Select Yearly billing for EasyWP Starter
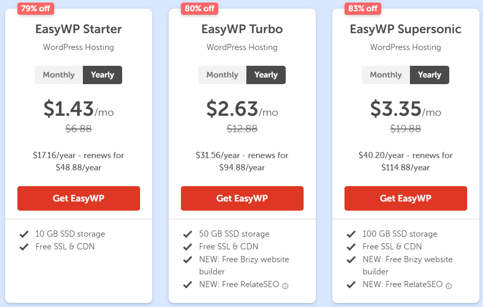 point(102,75)
